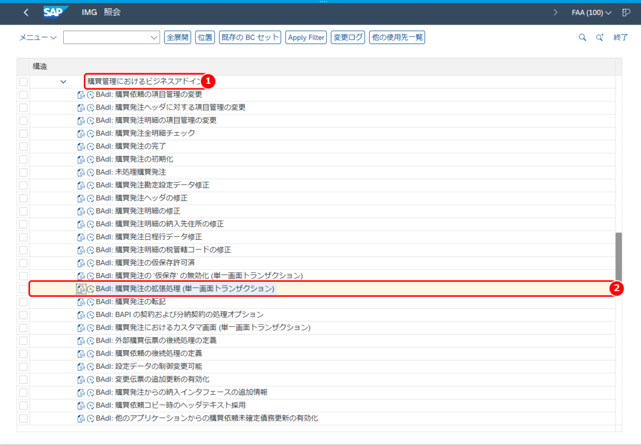Tick checkbox for 購買発注勘定設定データ修正 row
Screen dimensions: 641x446
click(x=23, y=185)
